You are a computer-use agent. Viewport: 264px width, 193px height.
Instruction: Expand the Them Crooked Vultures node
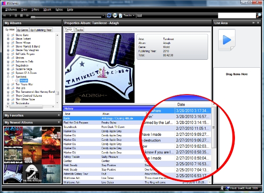[x=8, y=95]
